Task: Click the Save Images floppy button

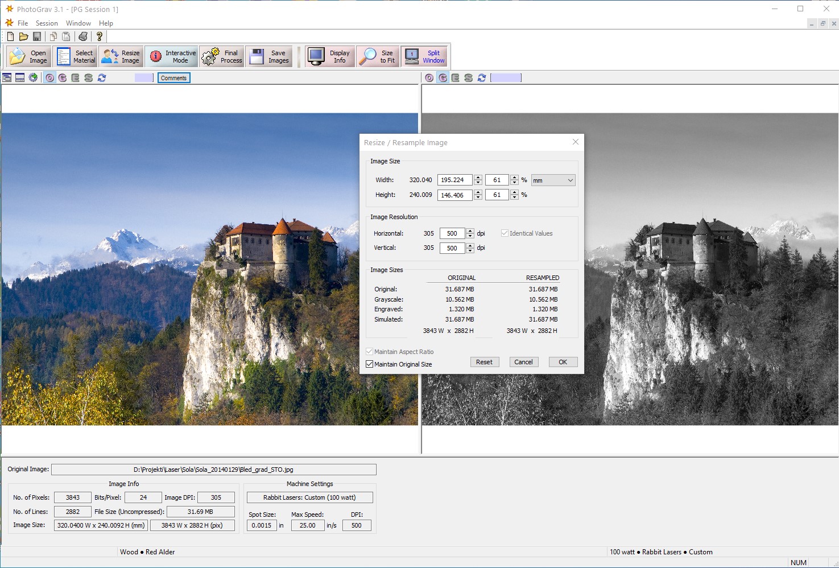Action: (x=269, y=56)
